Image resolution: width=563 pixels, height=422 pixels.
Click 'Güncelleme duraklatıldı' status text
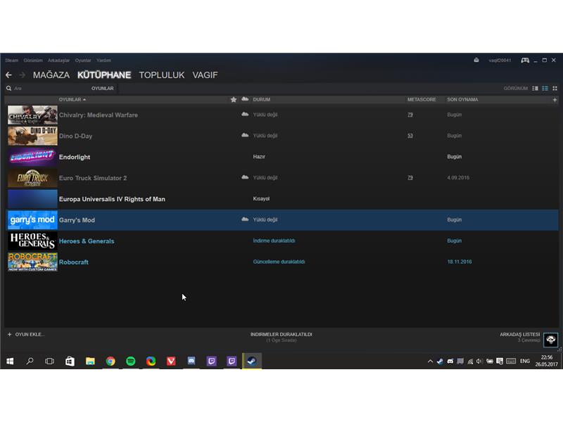[279, 262]
